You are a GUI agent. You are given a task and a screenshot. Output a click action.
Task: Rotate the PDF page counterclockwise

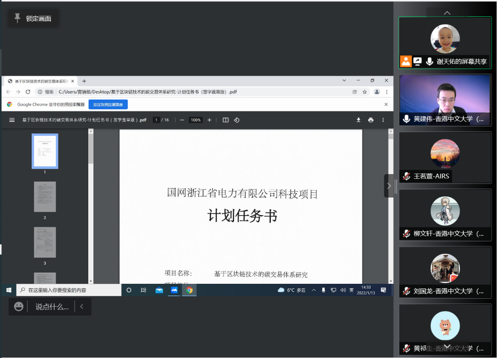point(236,120)
